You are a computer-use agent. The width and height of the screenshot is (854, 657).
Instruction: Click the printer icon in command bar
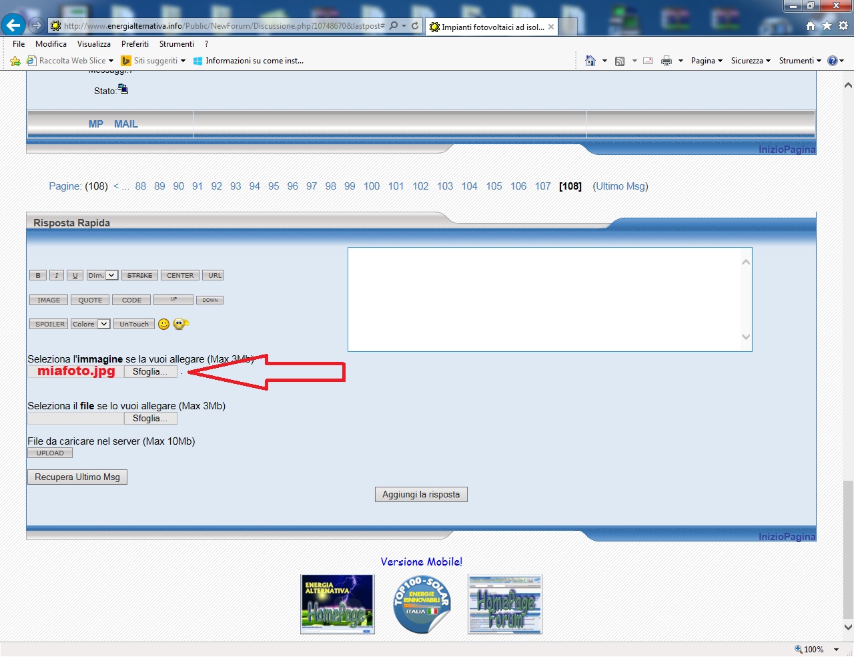point(666,61)
